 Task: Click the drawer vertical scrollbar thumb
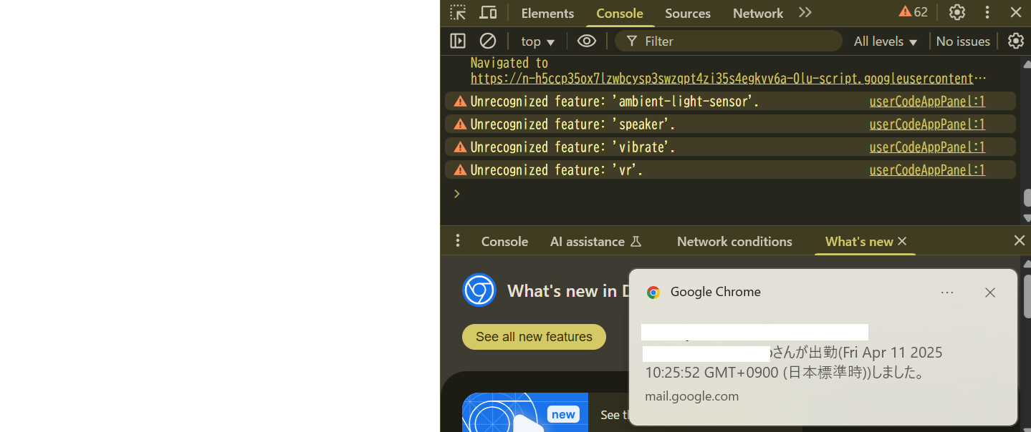pyautogui.click(x=1027, y=295)
